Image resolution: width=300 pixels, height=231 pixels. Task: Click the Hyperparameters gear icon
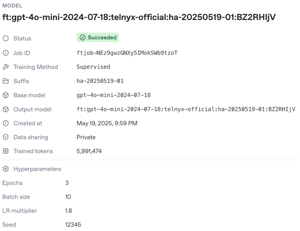[x=5, y=169]
